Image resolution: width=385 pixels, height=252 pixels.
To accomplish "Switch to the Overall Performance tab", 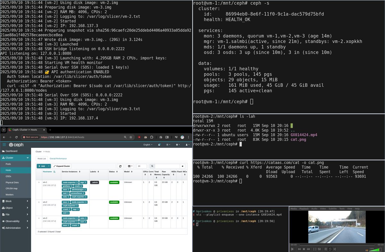I will pos(58,158).
